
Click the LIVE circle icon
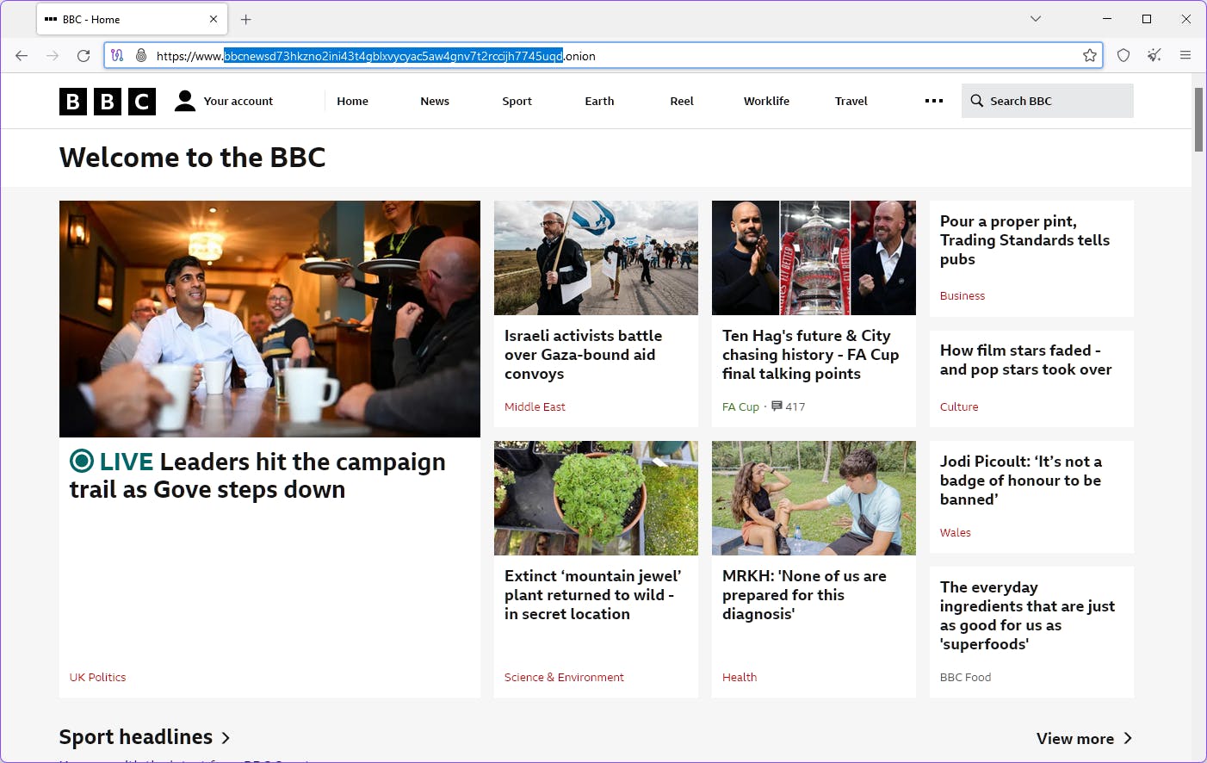pyautogui.click(x=82, y=462)
